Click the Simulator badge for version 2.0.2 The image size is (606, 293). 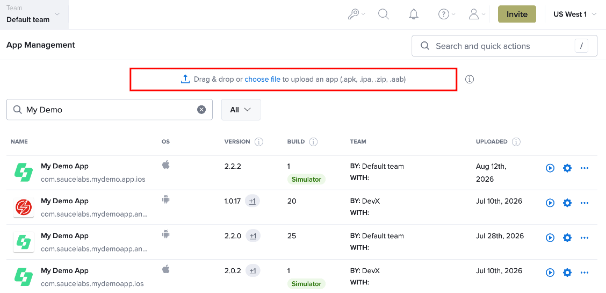306,284
